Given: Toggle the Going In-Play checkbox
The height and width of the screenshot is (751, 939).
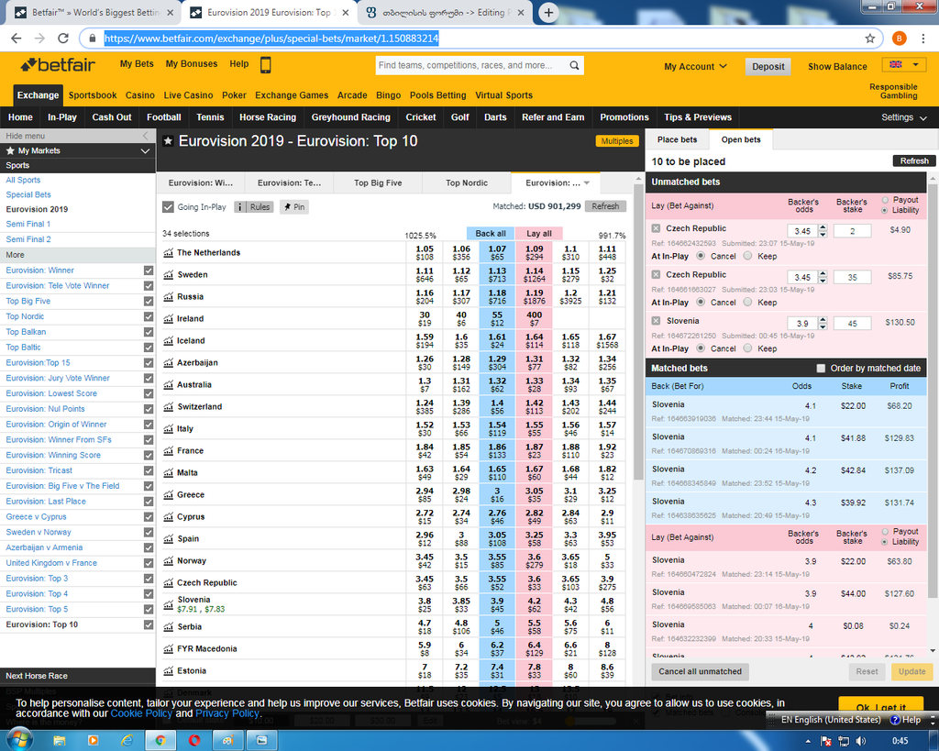Looking at the screenshot, I should pos(169,207).
